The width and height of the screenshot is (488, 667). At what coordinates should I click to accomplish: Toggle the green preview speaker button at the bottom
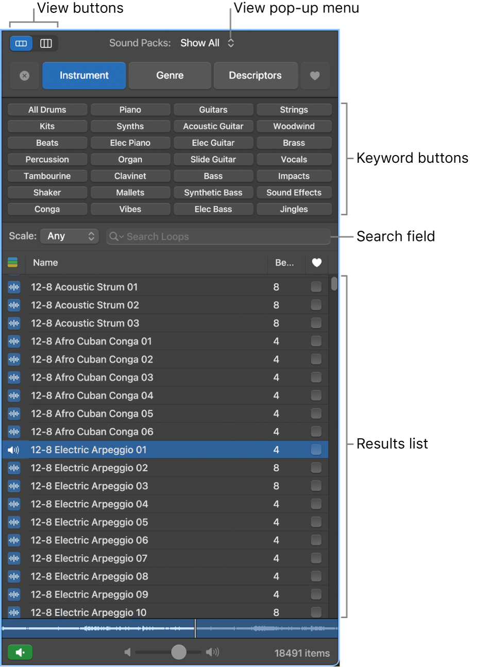pos(20,652)
